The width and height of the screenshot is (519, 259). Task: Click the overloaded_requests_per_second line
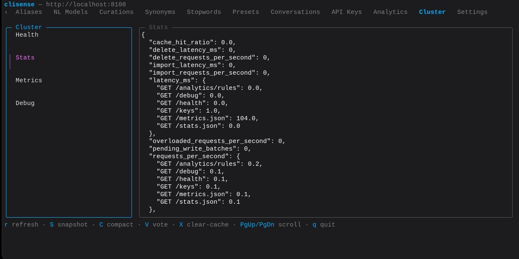coord(217,142)
